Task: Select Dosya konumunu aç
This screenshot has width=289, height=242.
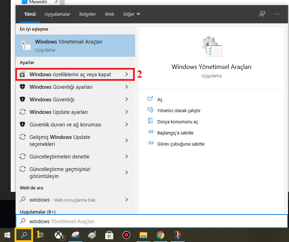Action: (x=178, y=122)
